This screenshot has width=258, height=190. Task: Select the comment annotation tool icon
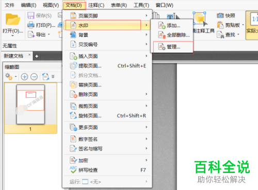pos(200,19)
